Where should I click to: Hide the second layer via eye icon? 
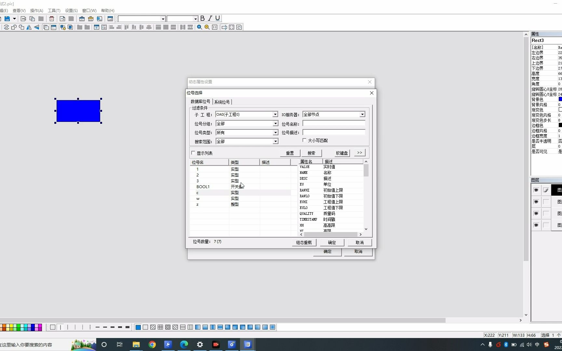pos(536,202)
